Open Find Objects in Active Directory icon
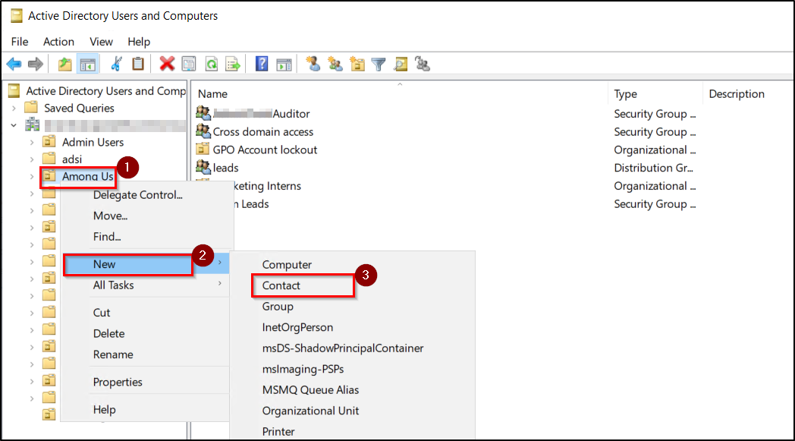 click(401, 64)
